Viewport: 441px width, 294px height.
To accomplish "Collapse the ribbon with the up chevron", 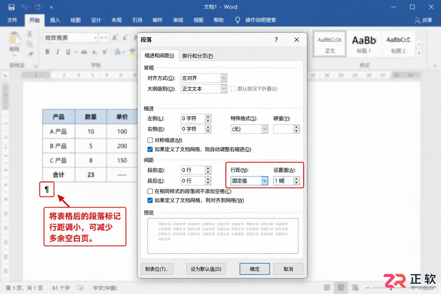I will pos(435,66).
